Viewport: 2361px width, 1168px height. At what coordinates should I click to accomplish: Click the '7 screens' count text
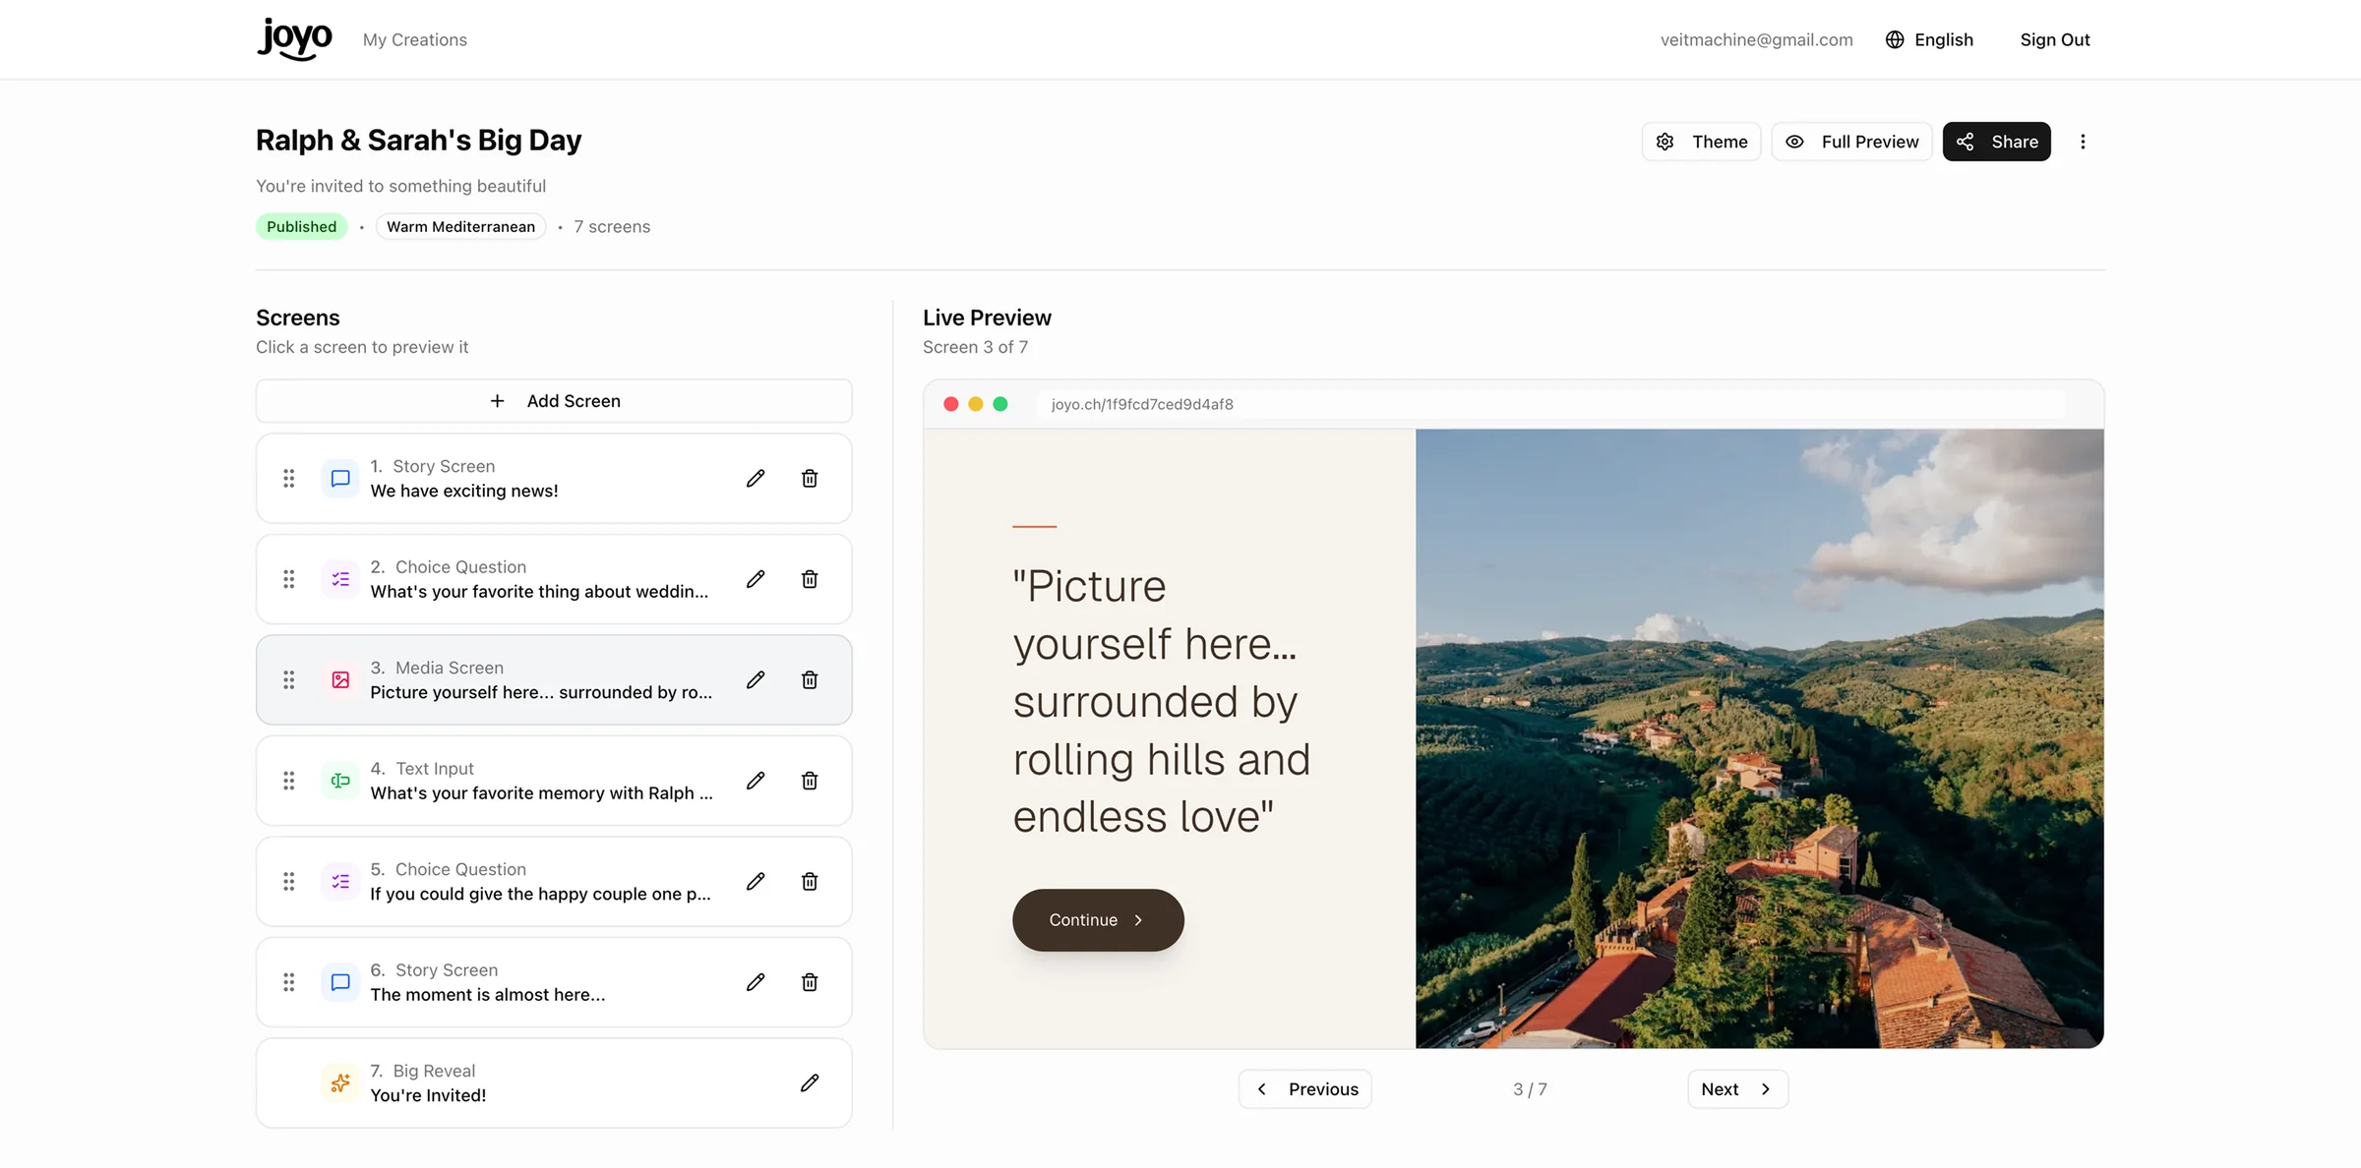click(x=612, y=227)
